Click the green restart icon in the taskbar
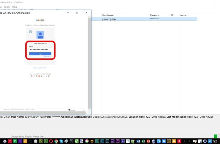This screenshot has width=220, height=144. click(x=15, y=141)
